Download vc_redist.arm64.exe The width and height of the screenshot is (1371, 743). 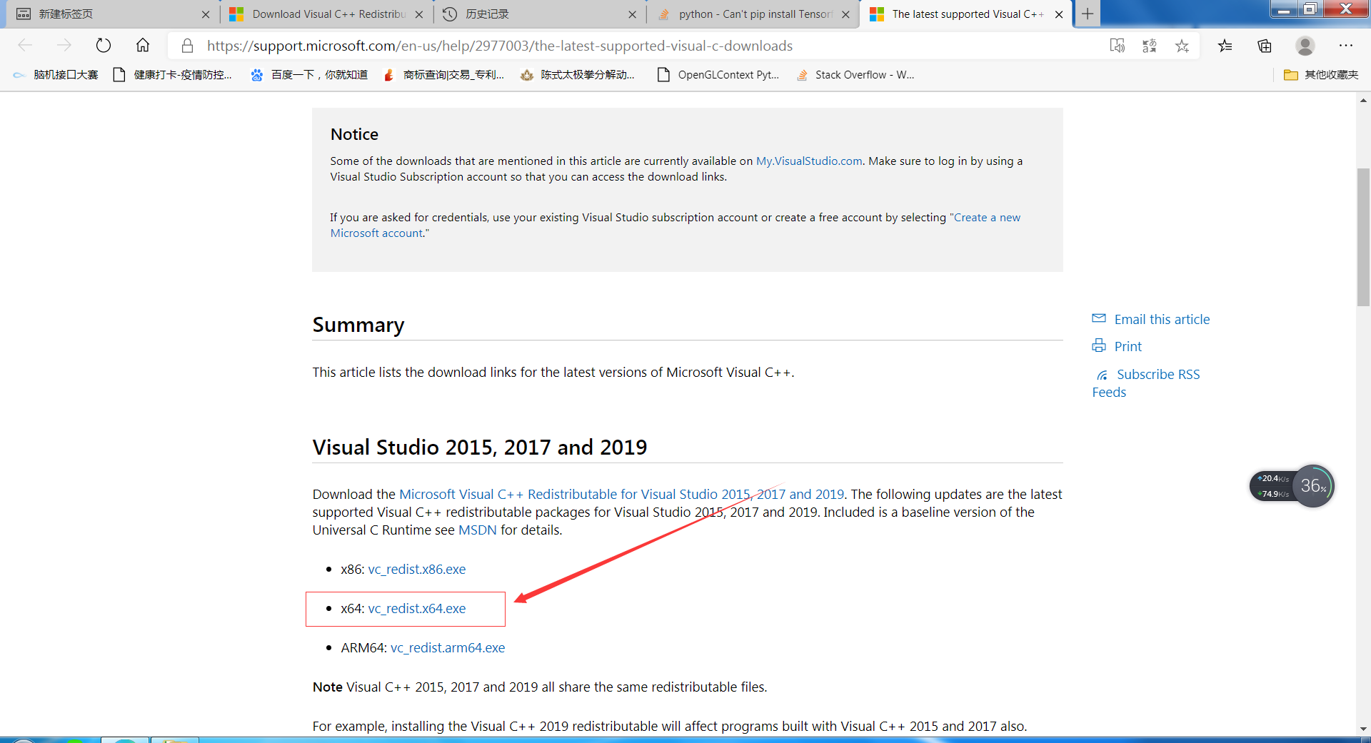pyautogui.click(x=448, y=648)
